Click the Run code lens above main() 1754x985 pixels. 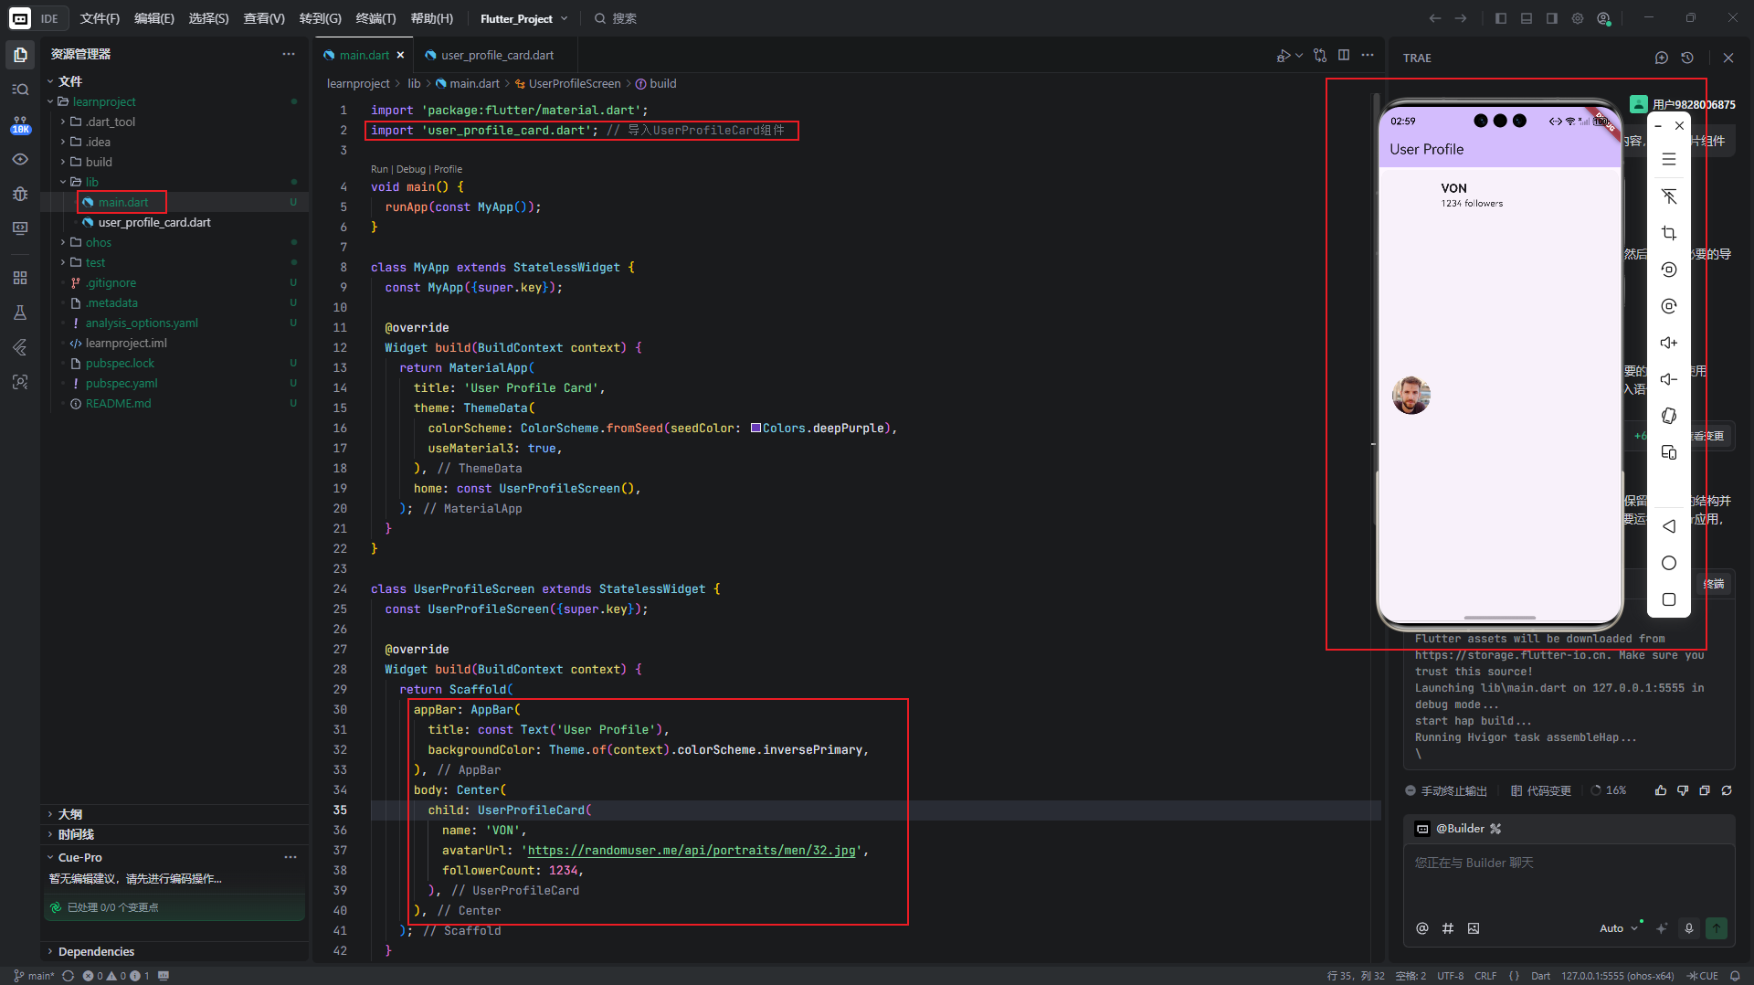pos(379,169)
